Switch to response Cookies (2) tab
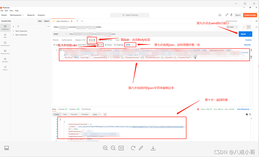The height and width of the screenshot is (157, 259). (63, 109)
